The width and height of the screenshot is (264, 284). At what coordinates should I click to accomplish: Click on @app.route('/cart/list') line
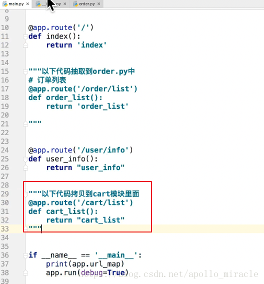click(80, 202)
